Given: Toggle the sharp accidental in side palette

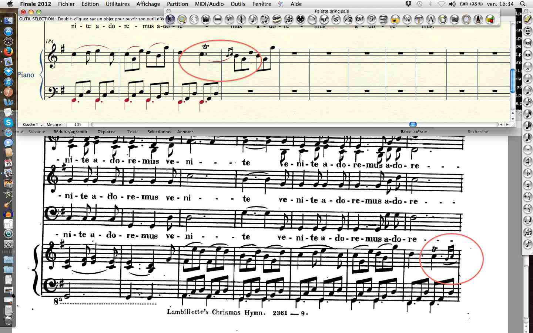Looking at the screenshot, I should [528, 161].
